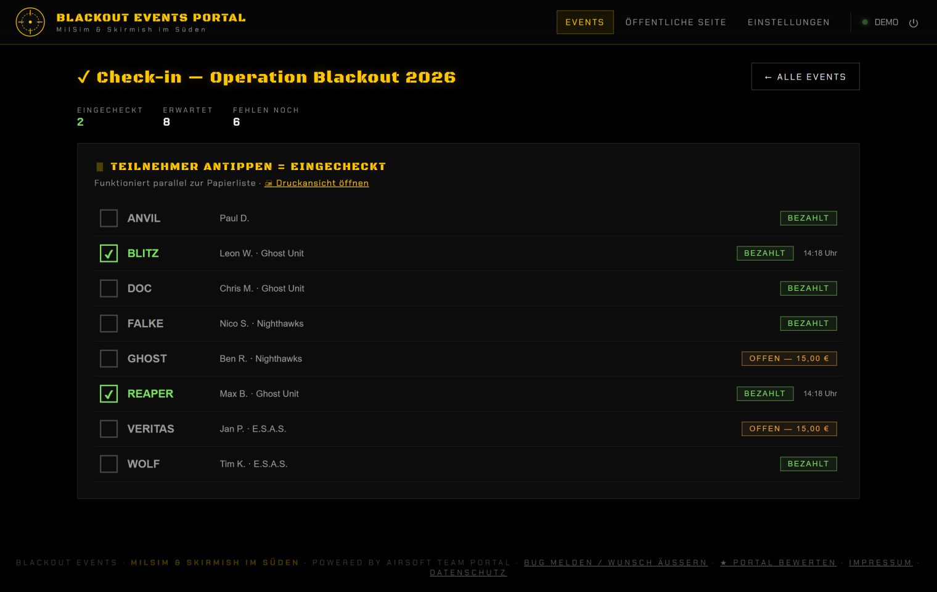Click Nico S. · Nighthawks text
Image resolution: width=937 pixels, height=592 pixels.
[x=261, y=323]
